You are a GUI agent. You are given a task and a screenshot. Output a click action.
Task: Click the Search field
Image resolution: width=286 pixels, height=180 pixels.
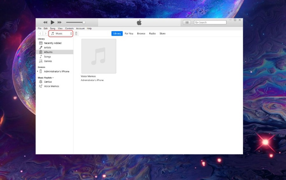click(210, 22)
